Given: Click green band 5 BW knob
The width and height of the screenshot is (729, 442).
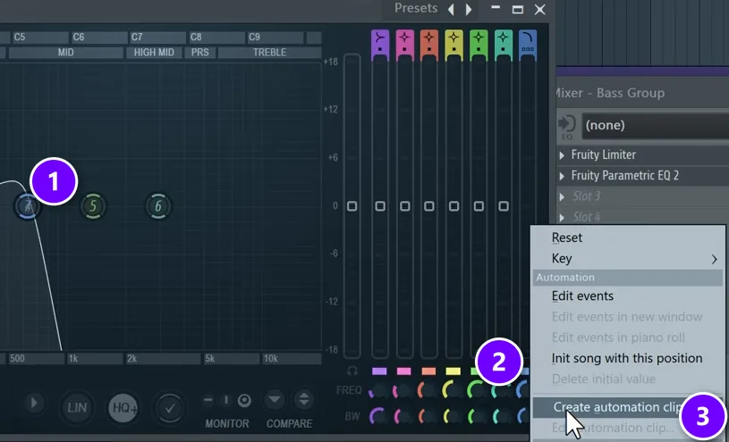Looking at the screenshot, I should [x=477, y=416].
